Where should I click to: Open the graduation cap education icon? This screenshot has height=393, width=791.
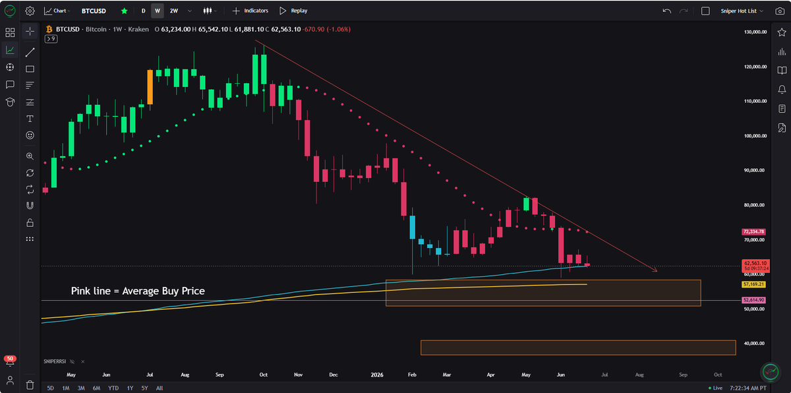coord(10,102)
